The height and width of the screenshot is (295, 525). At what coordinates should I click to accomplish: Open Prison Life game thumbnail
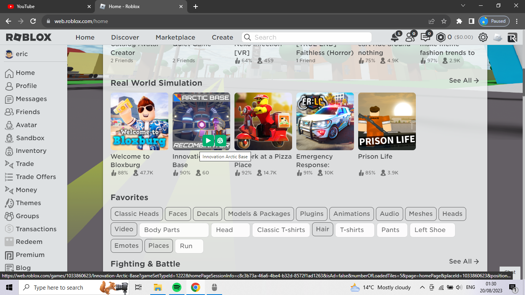(x=387, y=121)
